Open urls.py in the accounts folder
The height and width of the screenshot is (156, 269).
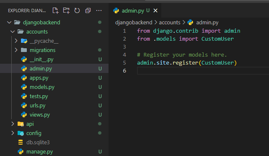tap(37, 105)
